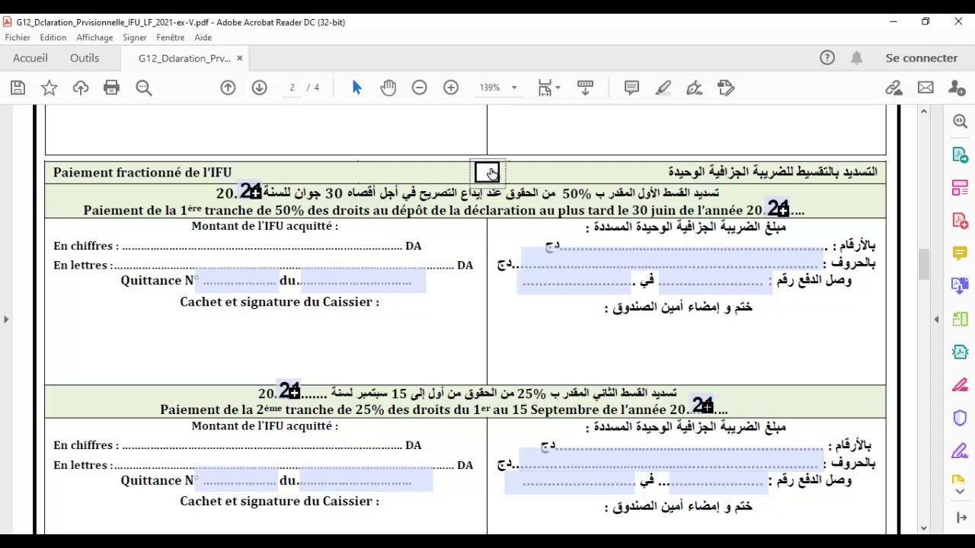The image size is (975, 548).
Task: Invite others with the add-person icon
Action: click(957, 88)
